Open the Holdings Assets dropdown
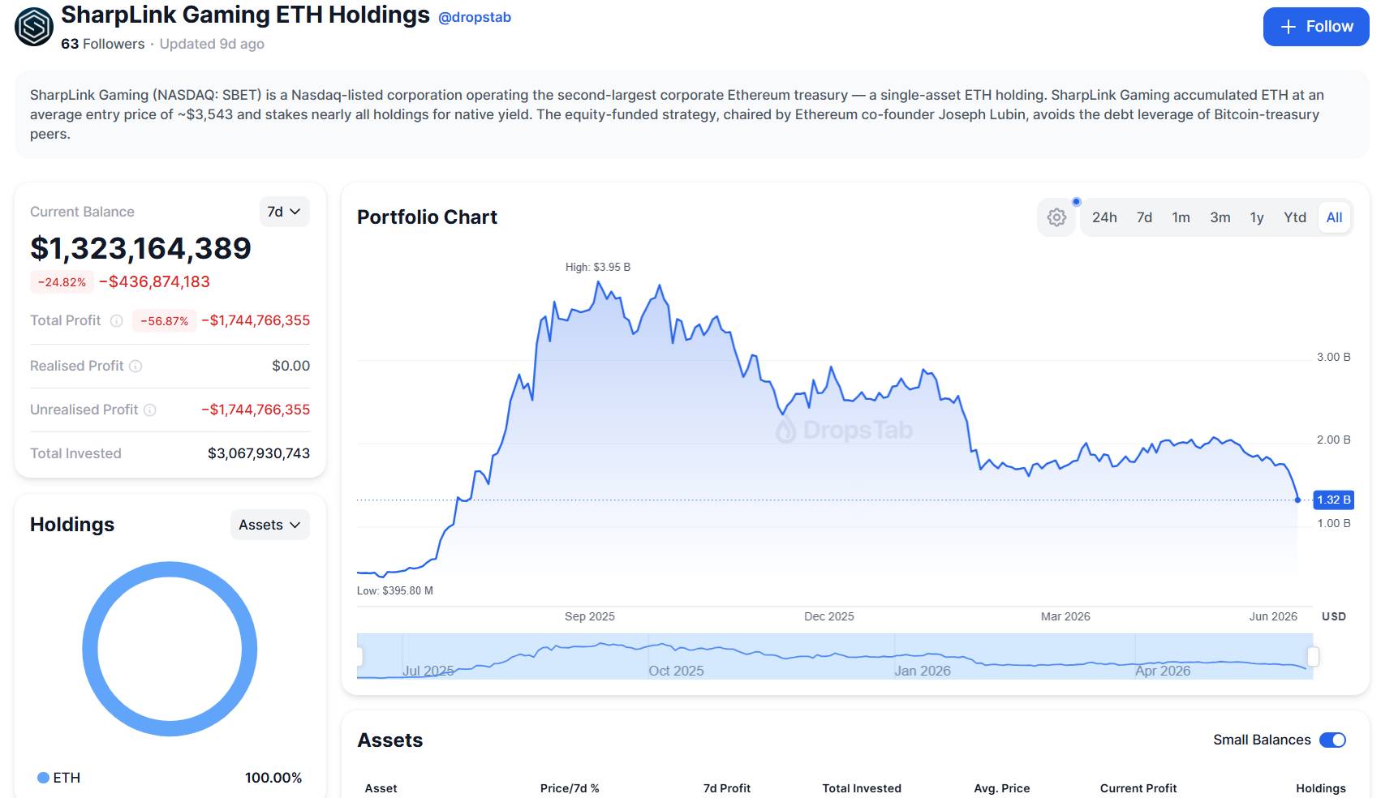 coord(269,525)
